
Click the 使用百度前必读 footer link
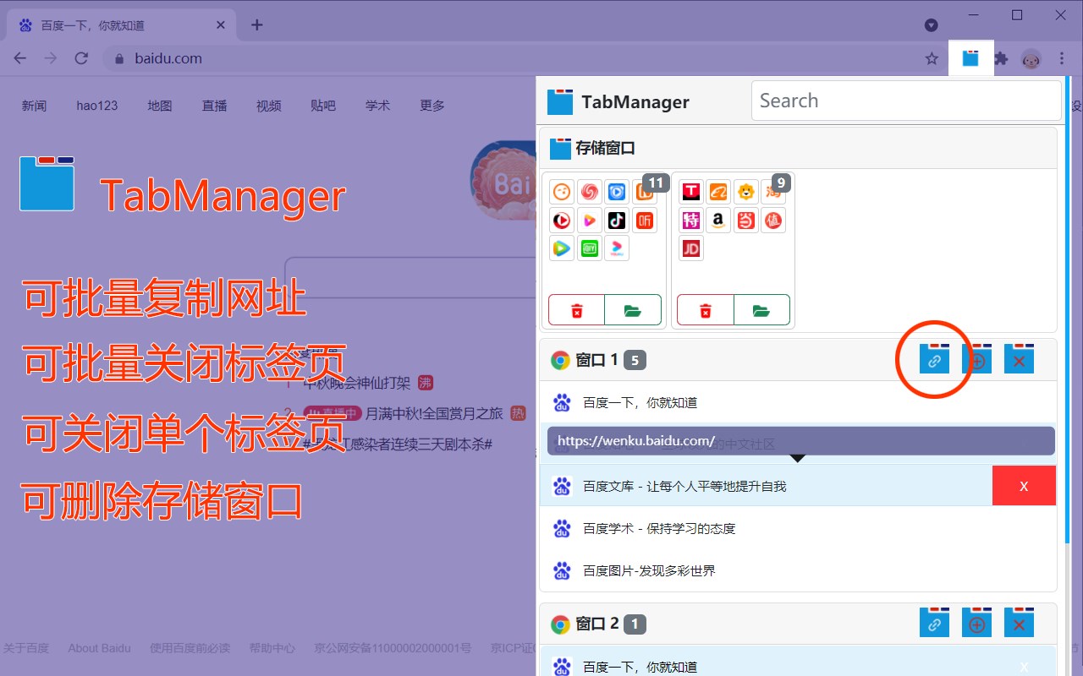[x=190, y=648]
